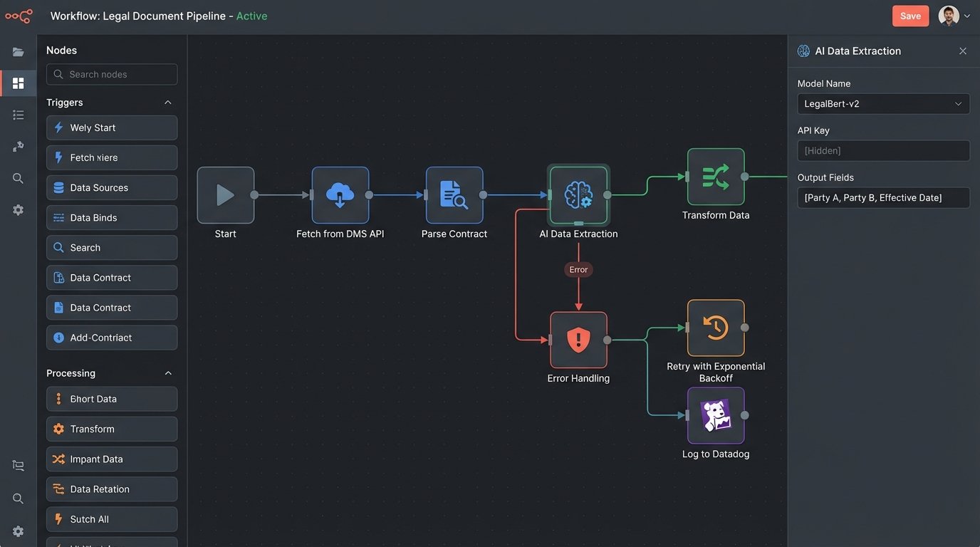The height and width of the screenshot is (547, 980).
Task: Click the Log to Datadog node icon
Action: click(716, 415)
